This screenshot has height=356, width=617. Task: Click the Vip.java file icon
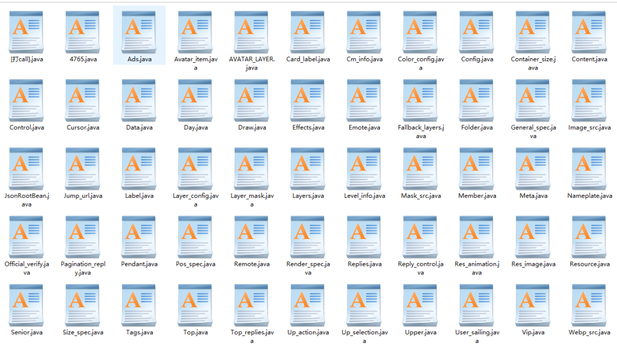click(533, 306)
